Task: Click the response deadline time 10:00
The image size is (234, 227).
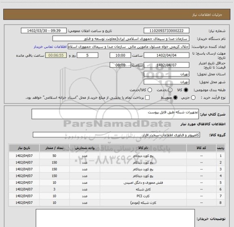Action: pyautogui.click(x=120, y=55)
